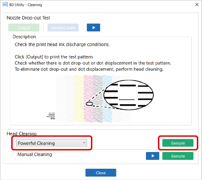Click the blue Close button
Image resolution: width=202 pixels, height=180 pixels.
pos(101,173)
